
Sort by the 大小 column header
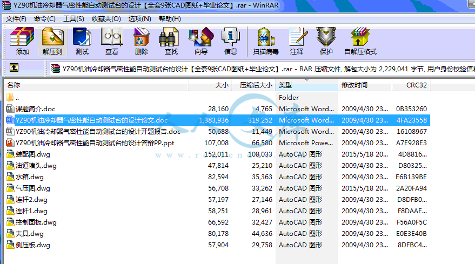210,85
